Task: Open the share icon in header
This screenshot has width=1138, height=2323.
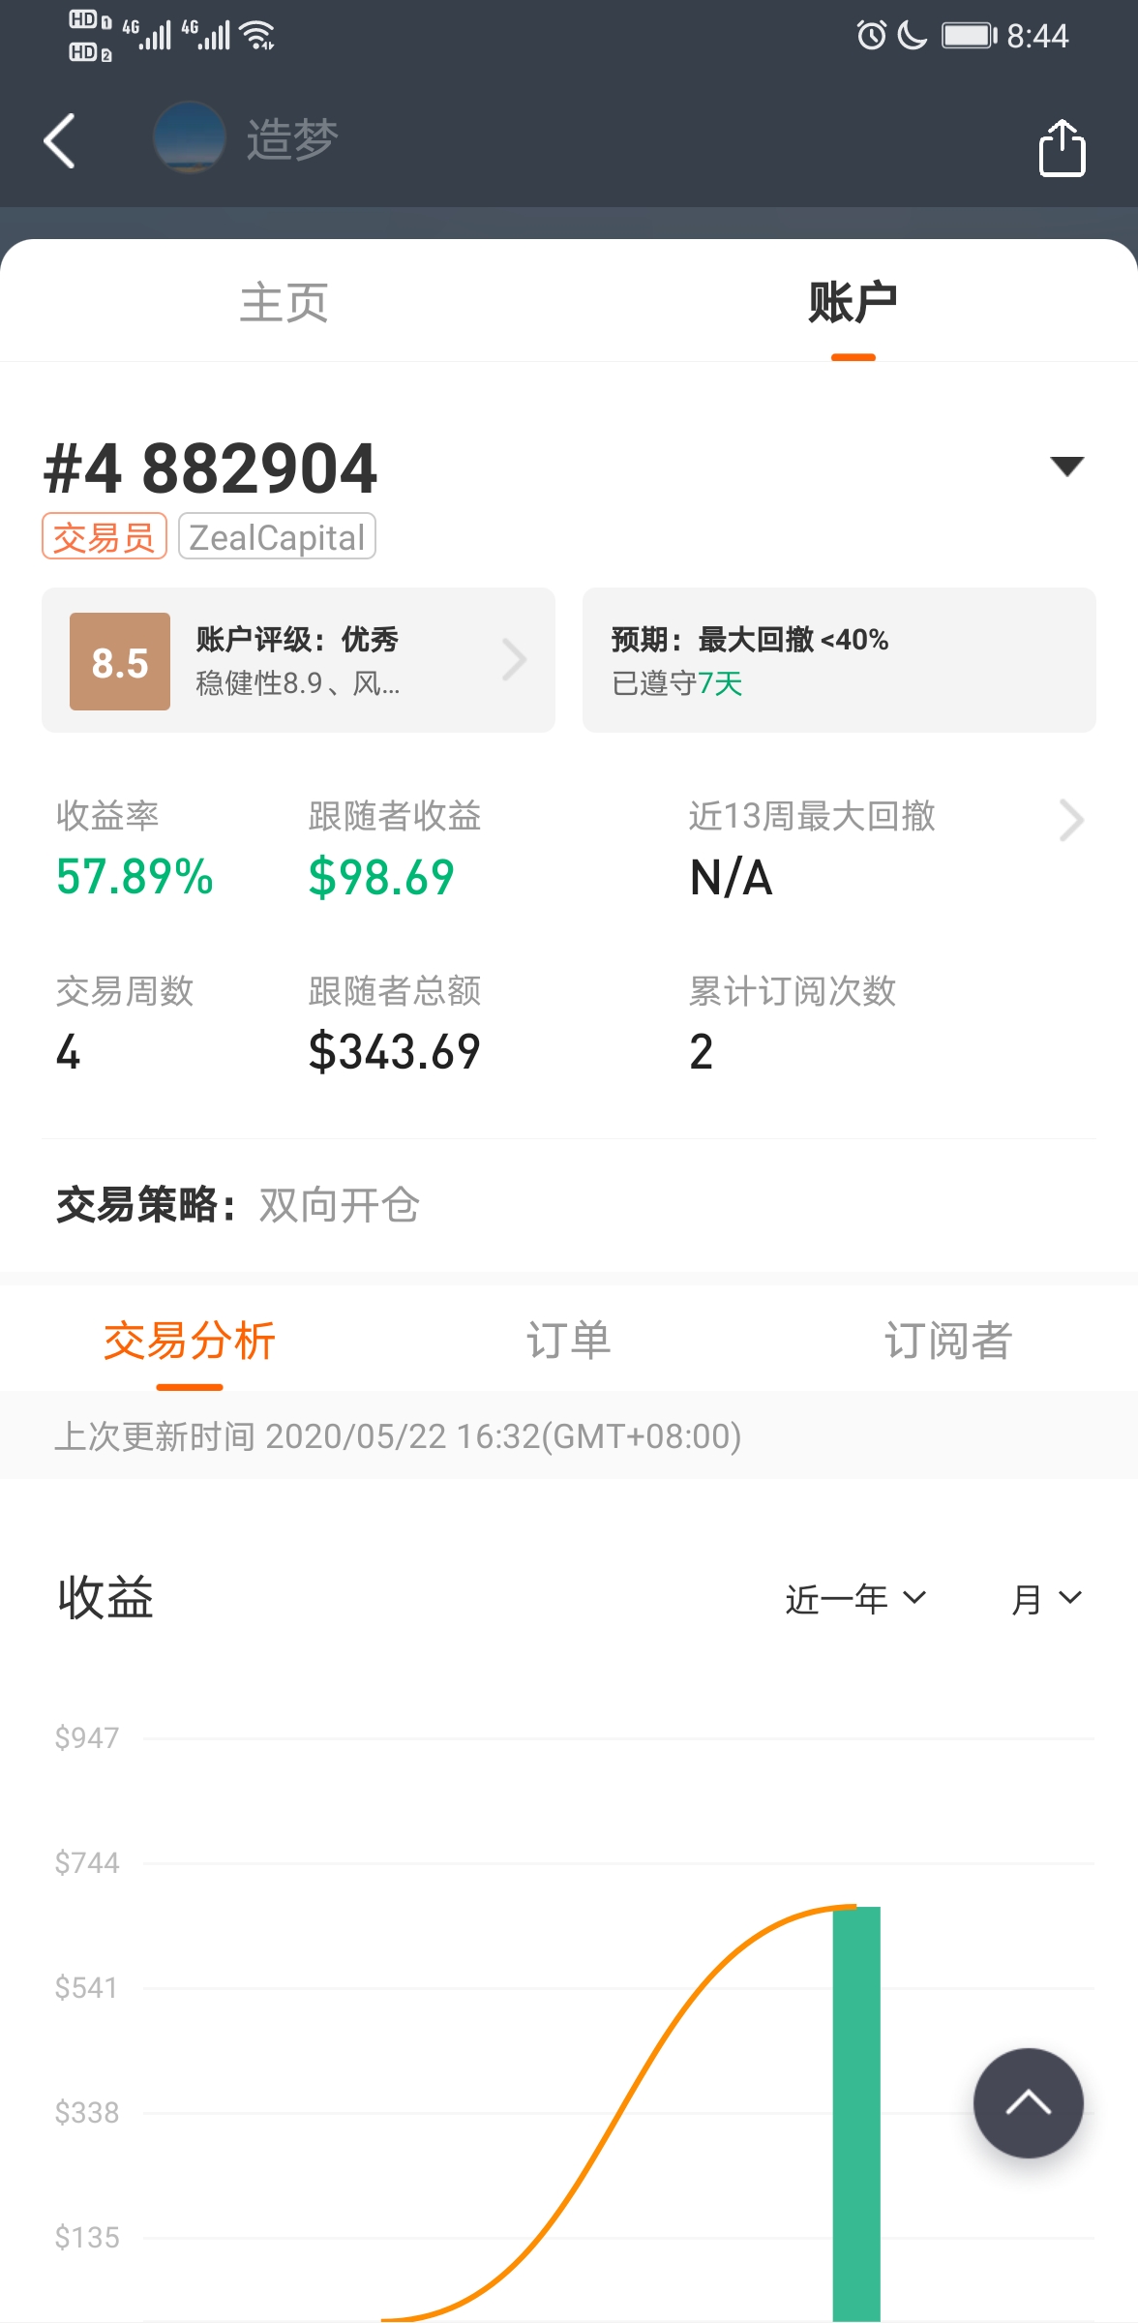Action: tap(1063, 147)
